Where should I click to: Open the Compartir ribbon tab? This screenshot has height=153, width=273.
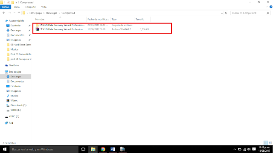[30, 7]
